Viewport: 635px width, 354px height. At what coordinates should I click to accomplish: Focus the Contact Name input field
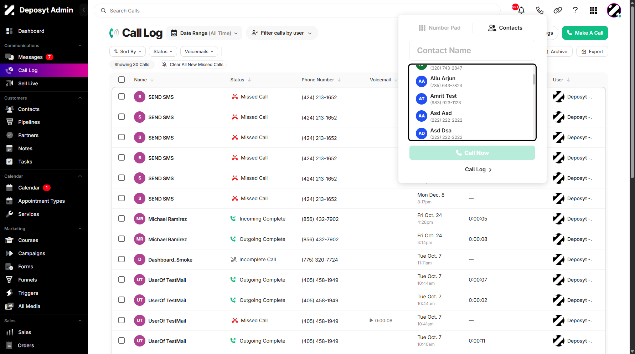tap(472, 51)
